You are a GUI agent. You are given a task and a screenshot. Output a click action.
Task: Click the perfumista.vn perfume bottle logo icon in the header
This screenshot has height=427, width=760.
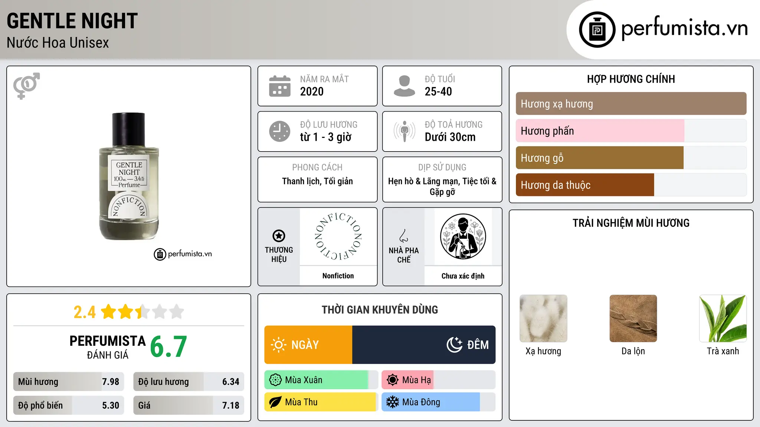point(597,30)
